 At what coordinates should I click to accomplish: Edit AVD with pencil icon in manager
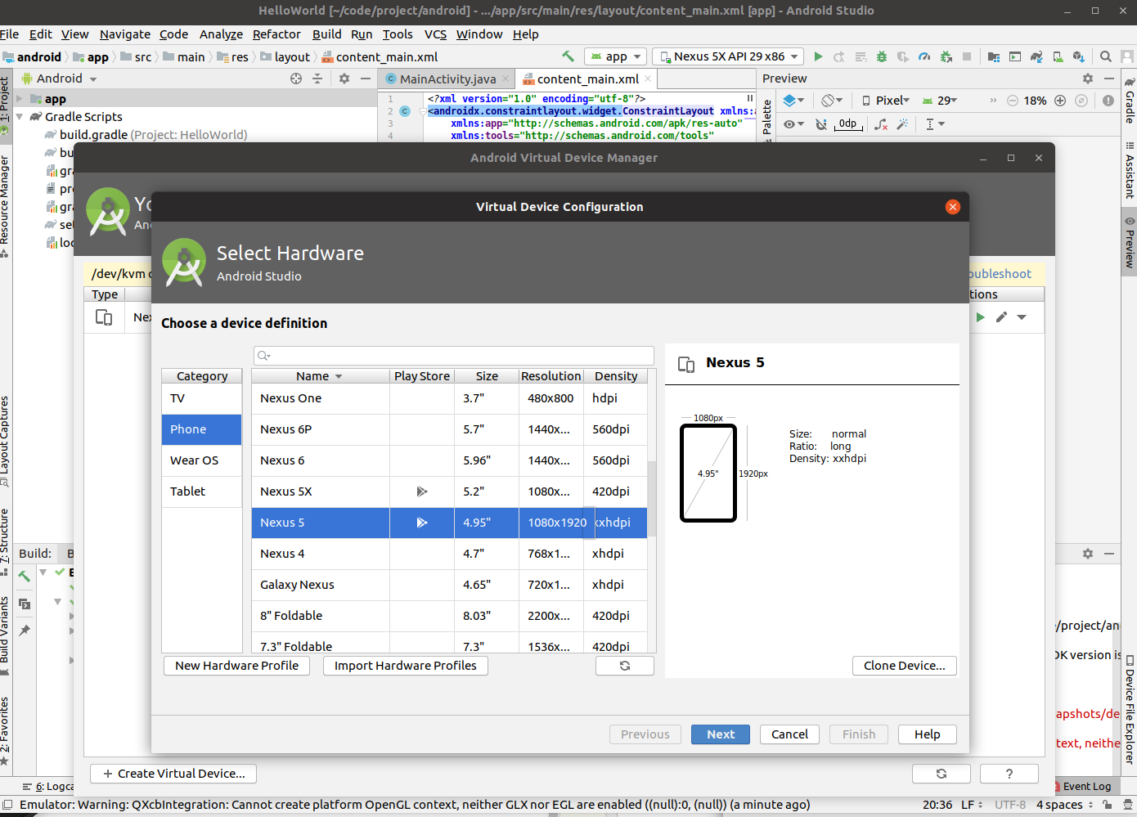coord(1001,317)
